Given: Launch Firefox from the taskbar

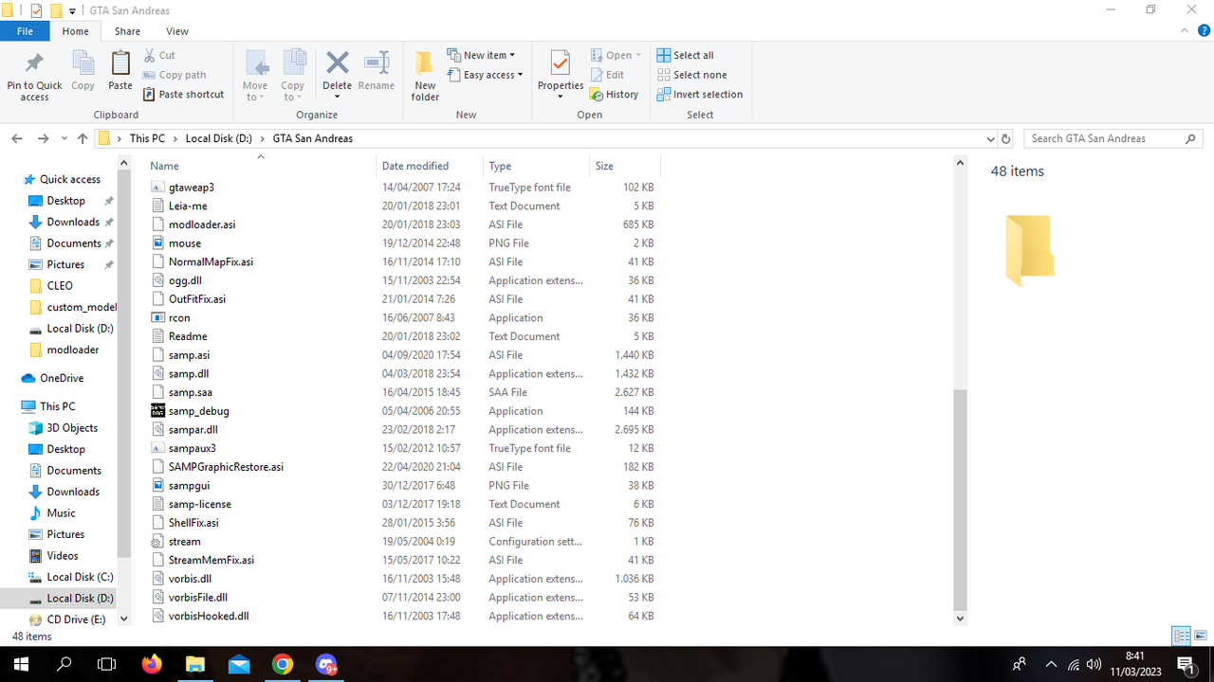Looking at the screenshot, I should 152,664.
